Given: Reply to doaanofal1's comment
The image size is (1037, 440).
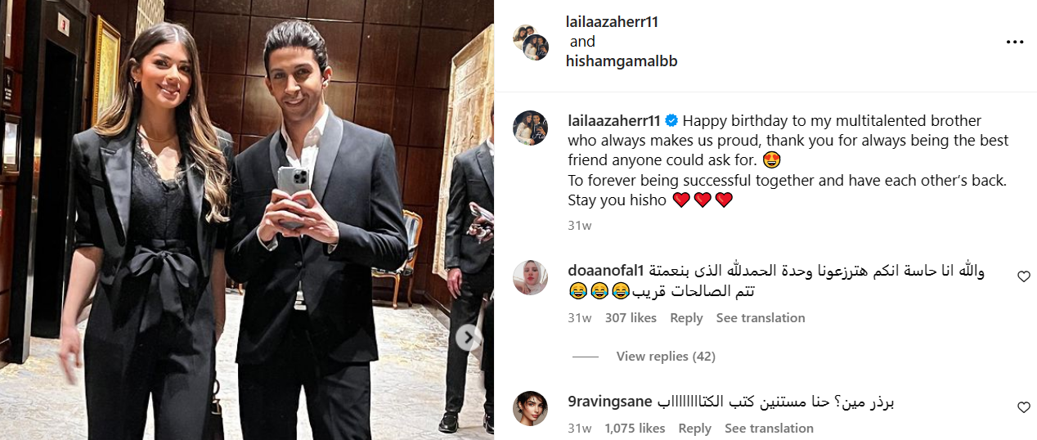Looking at the screenshot, I should (686, 318).
